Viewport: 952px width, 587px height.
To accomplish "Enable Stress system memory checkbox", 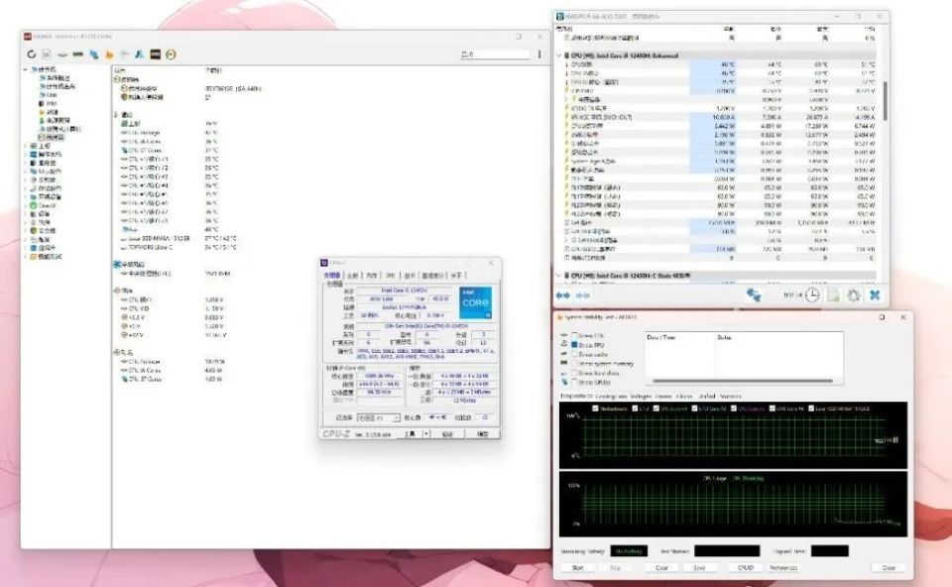I will point(574,364).
